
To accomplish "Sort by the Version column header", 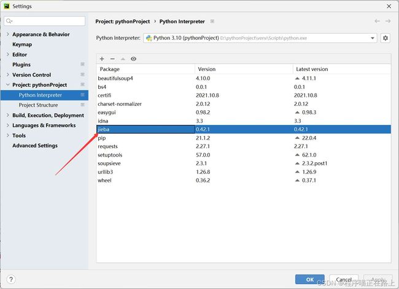I will [x=244, y=69].
